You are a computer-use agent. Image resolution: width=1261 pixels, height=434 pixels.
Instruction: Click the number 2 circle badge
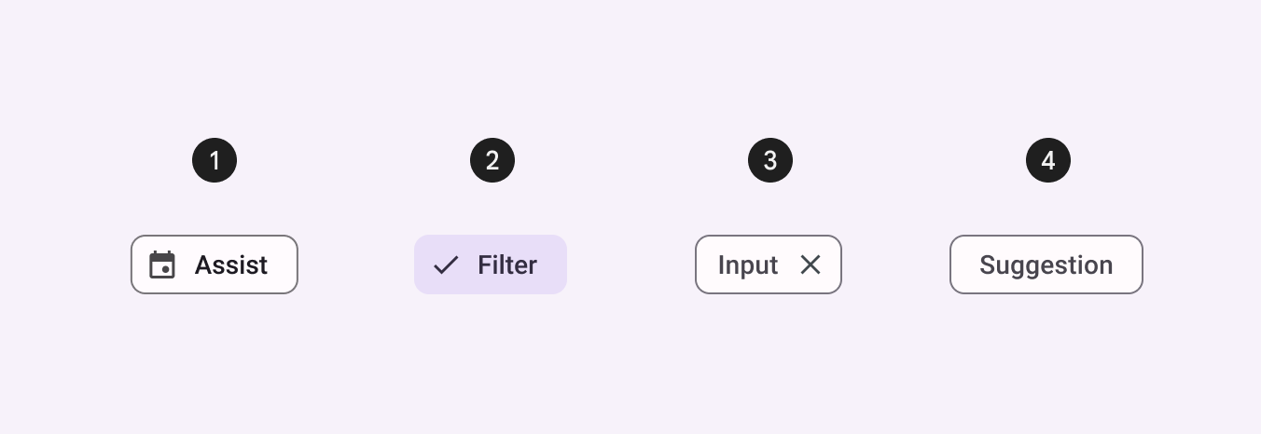coord(492,161)
